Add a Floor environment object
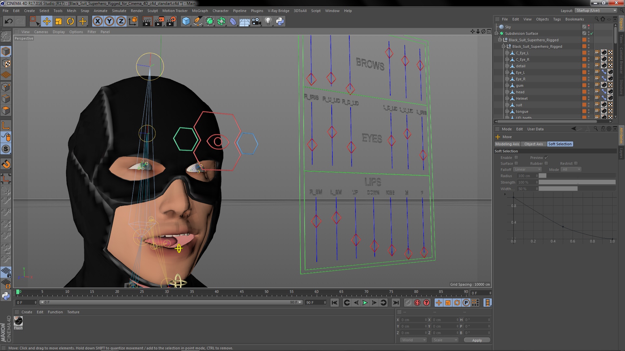This screenshot has height=351, width=625. [x=244, y=21]
